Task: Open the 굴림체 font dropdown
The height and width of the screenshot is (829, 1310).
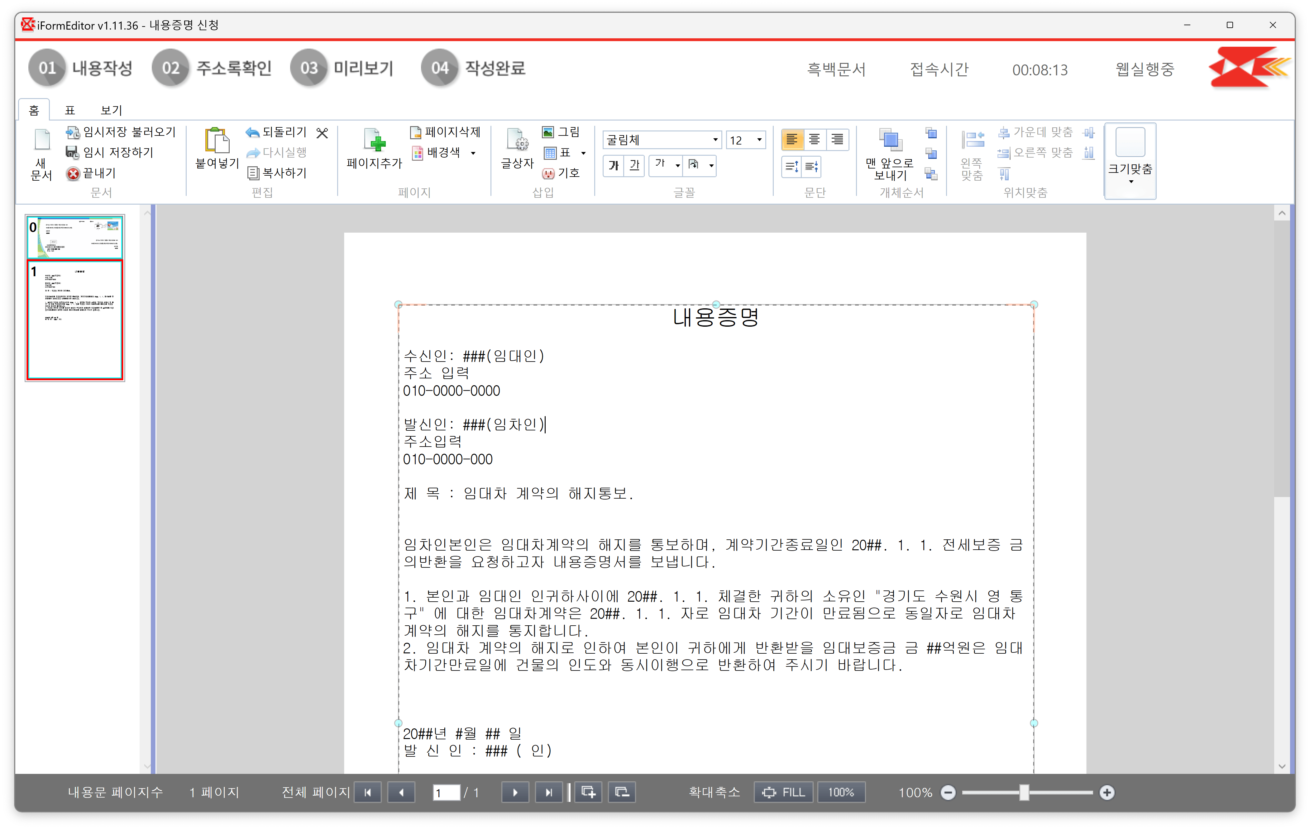Action: [x=715, y=140]
